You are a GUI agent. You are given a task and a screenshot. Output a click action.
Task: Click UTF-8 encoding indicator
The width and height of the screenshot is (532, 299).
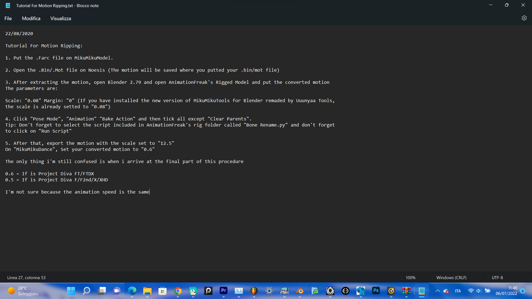point(497,277)
